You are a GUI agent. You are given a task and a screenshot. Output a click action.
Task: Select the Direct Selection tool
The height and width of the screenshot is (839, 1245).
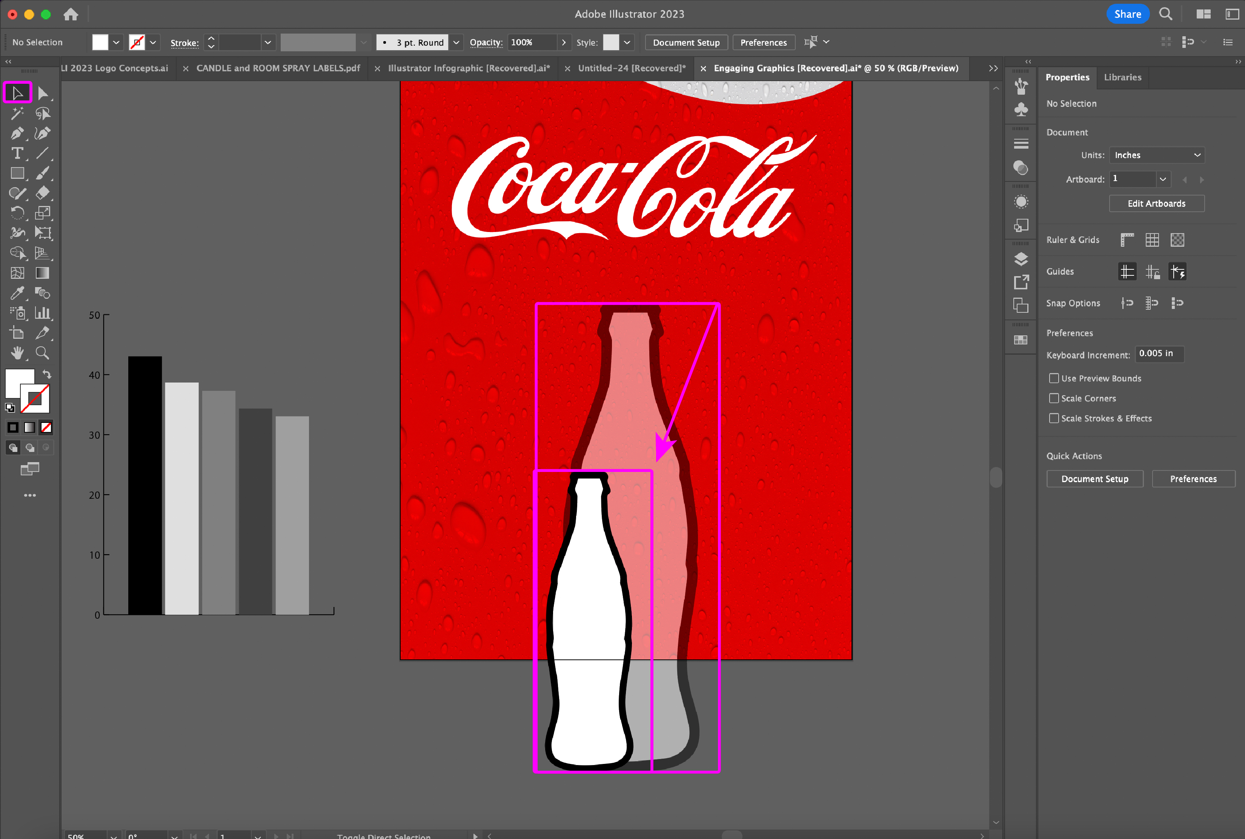pyautogui.click(x=42, y=93)
